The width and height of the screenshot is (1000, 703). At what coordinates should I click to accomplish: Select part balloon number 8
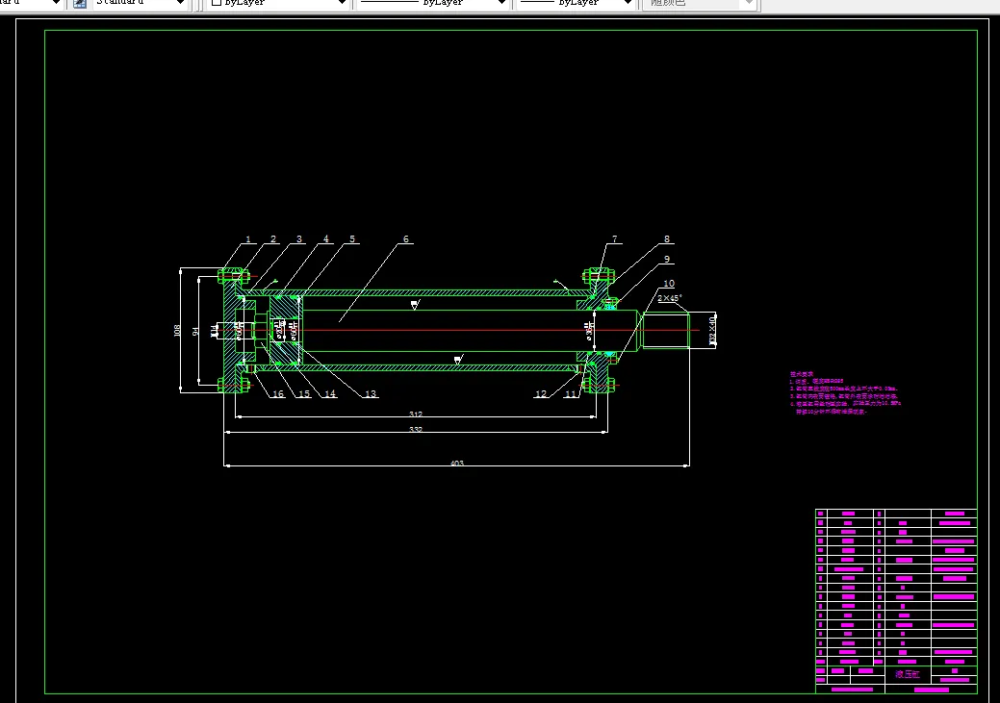click(x=667, y=239)
